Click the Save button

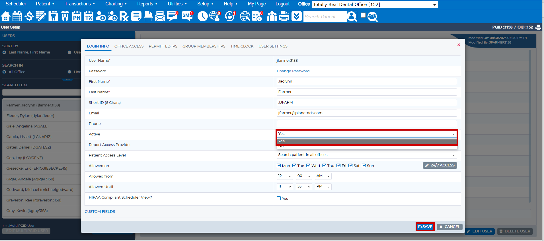click(x=425, y=227)
